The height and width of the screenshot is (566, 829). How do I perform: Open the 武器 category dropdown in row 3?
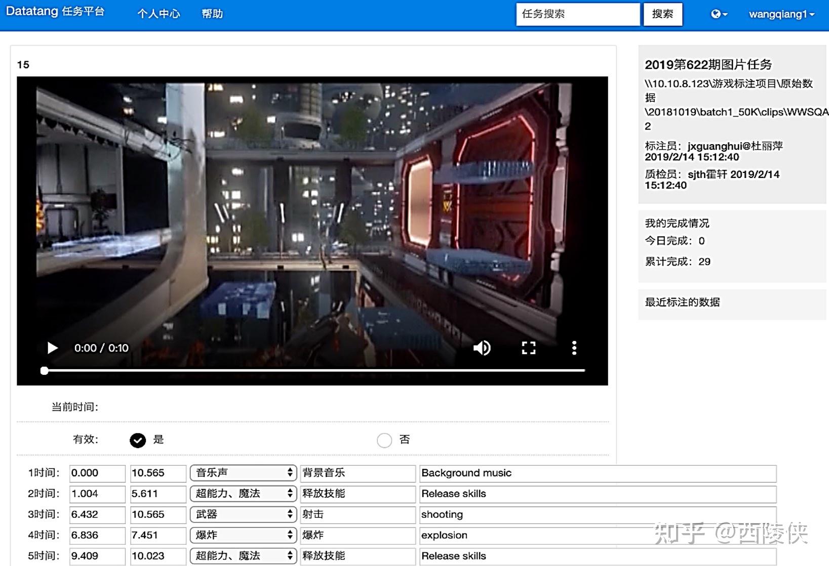click(243, 514)
